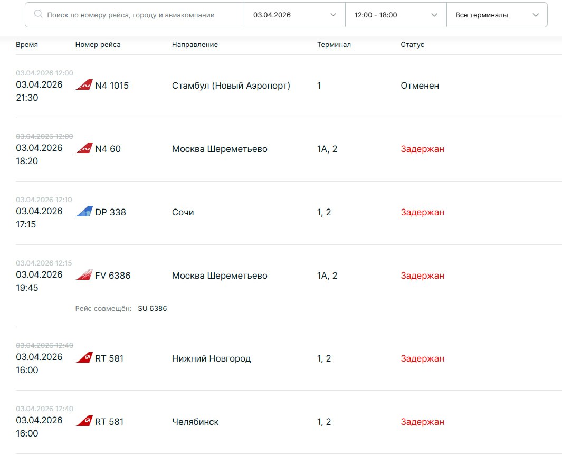The height and width of the screenshot is (455, 562).
Task: Click the search magnifier icon
Action: 38,15
